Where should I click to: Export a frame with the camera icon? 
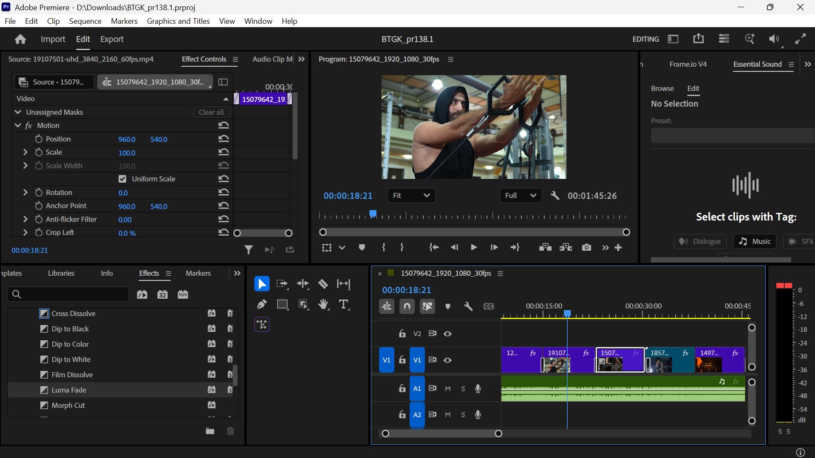(x=586, y=247)
